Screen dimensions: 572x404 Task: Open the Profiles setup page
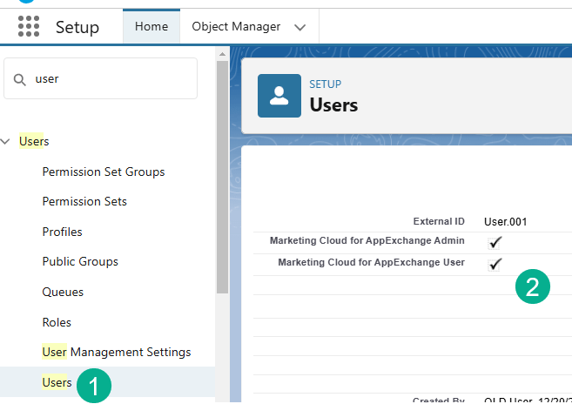[x=63, y=232]
